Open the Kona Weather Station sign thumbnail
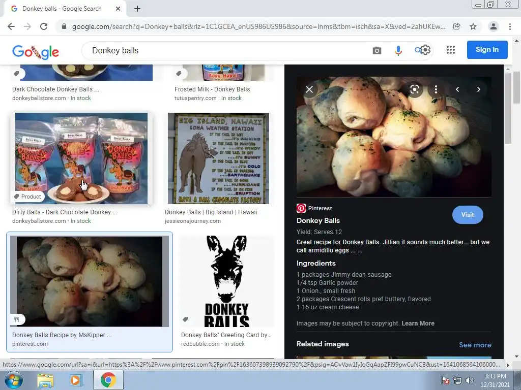The image size is (521, 390). coord(218,158)
